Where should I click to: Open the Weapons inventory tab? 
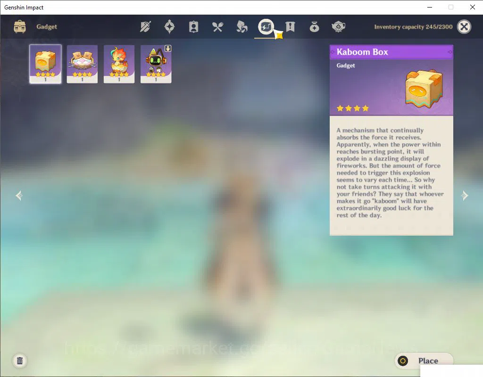[x=145, y=27]
